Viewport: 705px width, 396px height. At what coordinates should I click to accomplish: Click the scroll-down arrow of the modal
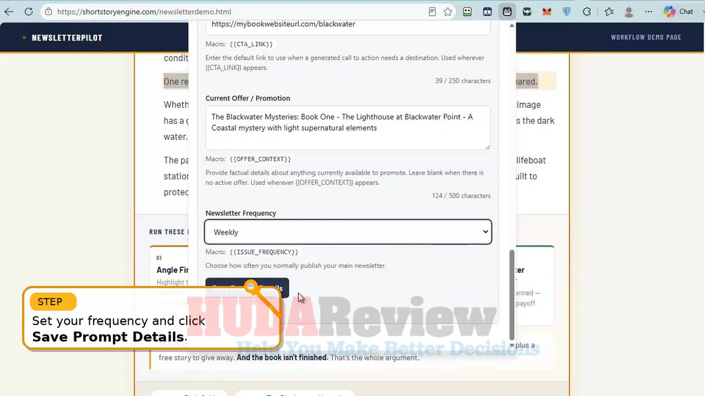tap(512, 345)
